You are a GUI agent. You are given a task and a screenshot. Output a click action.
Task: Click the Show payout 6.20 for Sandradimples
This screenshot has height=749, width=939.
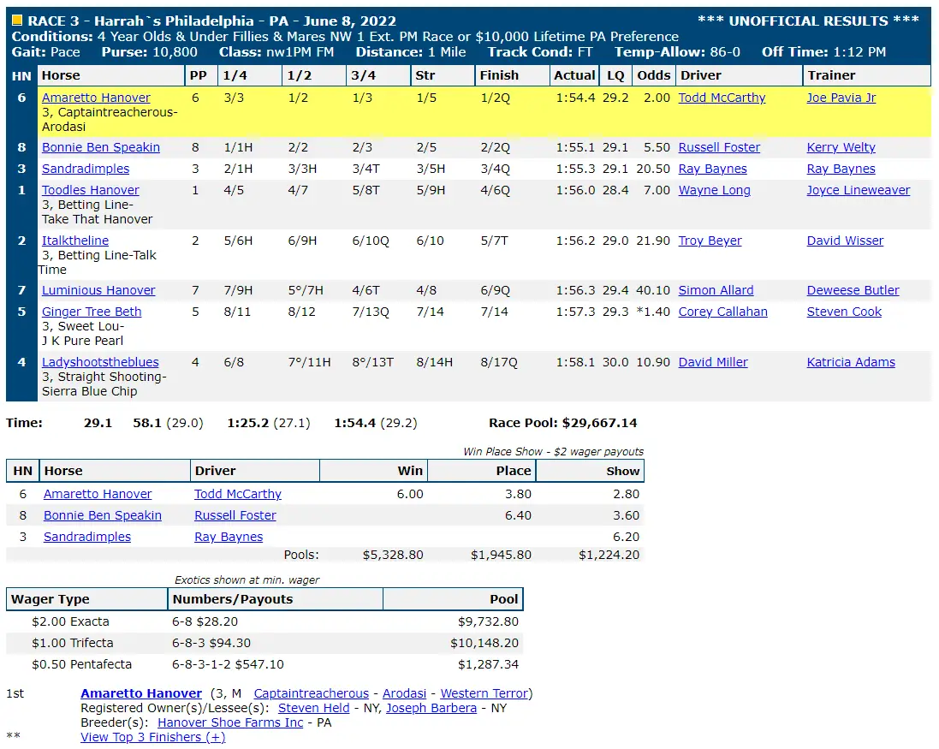626,537
